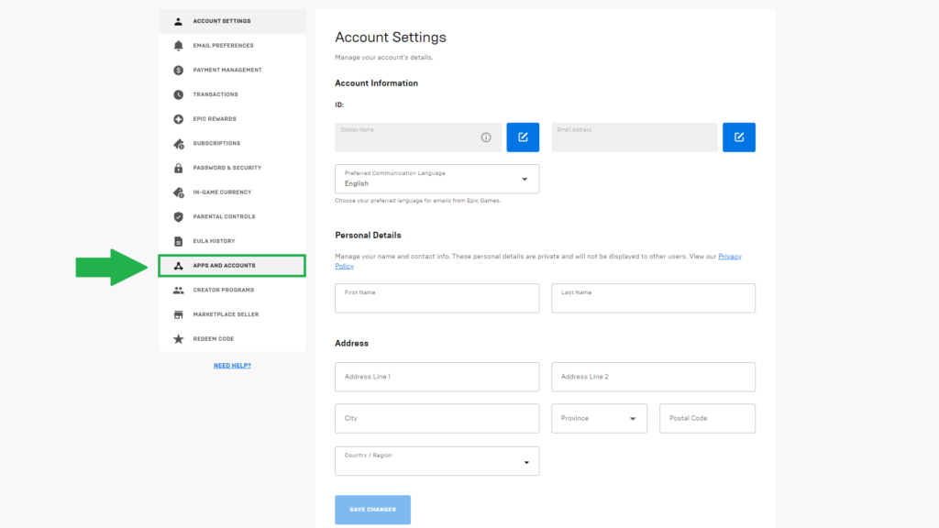Open the Country / Region selector
This screenshot has width=939, height=528.
tap(526, 460)
